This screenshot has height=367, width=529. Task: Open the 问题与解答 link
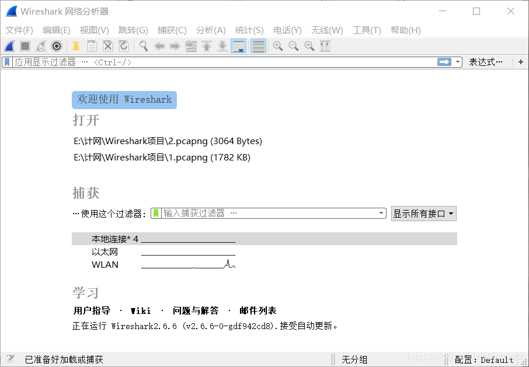pos(196,310)
